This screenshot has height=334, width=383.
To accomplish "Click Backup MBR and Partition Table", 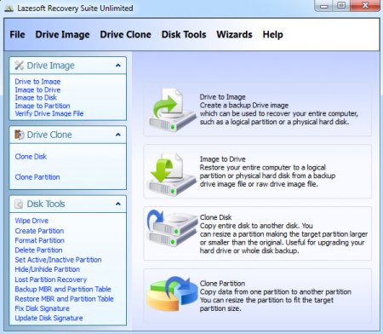I will pyautogui.click(x=63, y=289).
